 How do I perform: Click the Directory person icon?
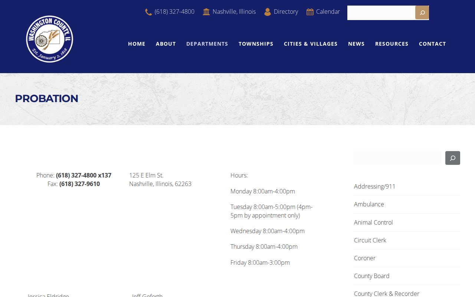(x=268, y=12)
